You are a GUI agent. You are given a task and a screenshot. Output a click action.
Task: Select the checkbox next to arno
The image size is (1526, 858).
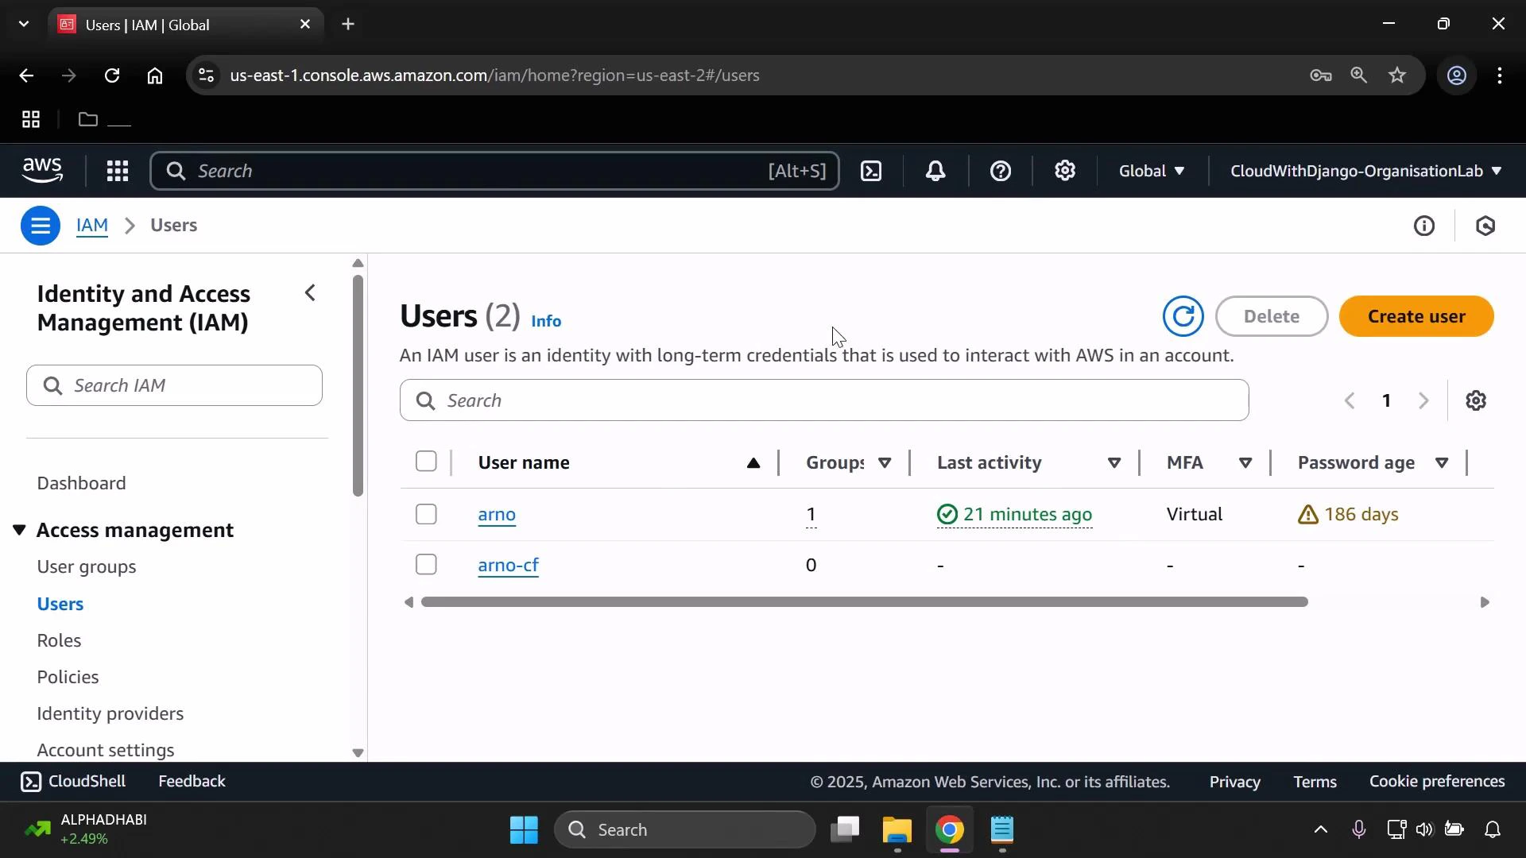pos(426,514)
